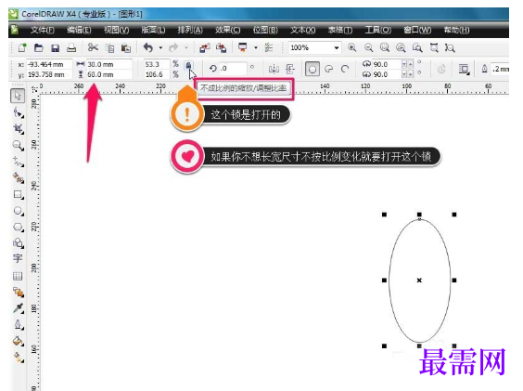Select the Eyedropper tool

pos(18,308)
